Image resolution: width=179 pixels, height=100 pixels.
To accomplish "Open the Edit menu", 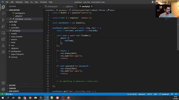I will coord(12,2).
